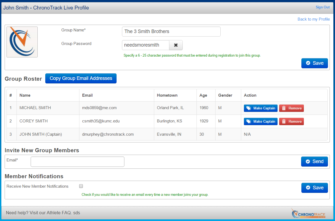The height and width of the screenshot is (221, 335).
Task: Click the Group Name input field
Action: point(171,31)
